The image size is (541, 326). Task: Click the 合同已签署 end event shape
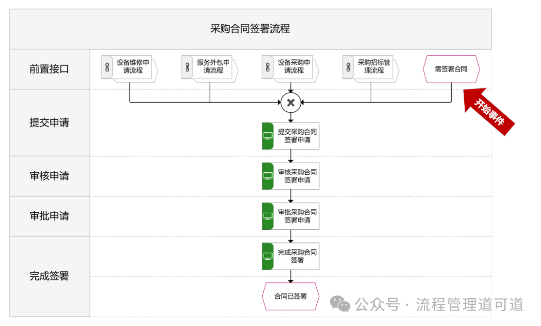tap(291, 296)
